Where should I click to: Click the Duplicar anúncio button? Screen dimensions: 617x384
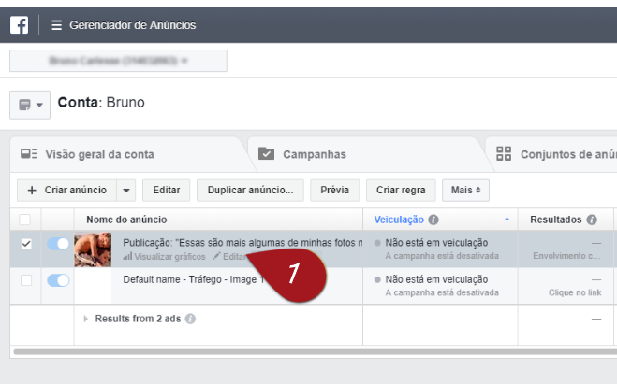249,190
